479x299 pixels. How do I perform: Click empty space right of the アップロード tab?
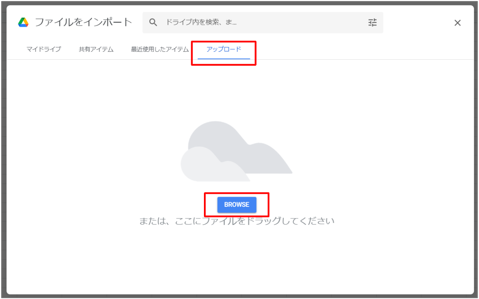pos(349,49)
